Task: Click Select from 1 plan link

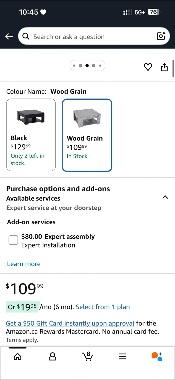Action: point(103,307)
